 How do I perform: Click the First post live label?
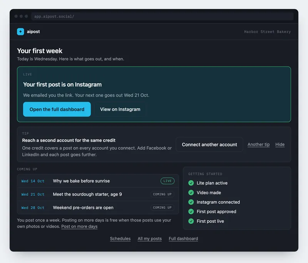(x=210, y=221)
